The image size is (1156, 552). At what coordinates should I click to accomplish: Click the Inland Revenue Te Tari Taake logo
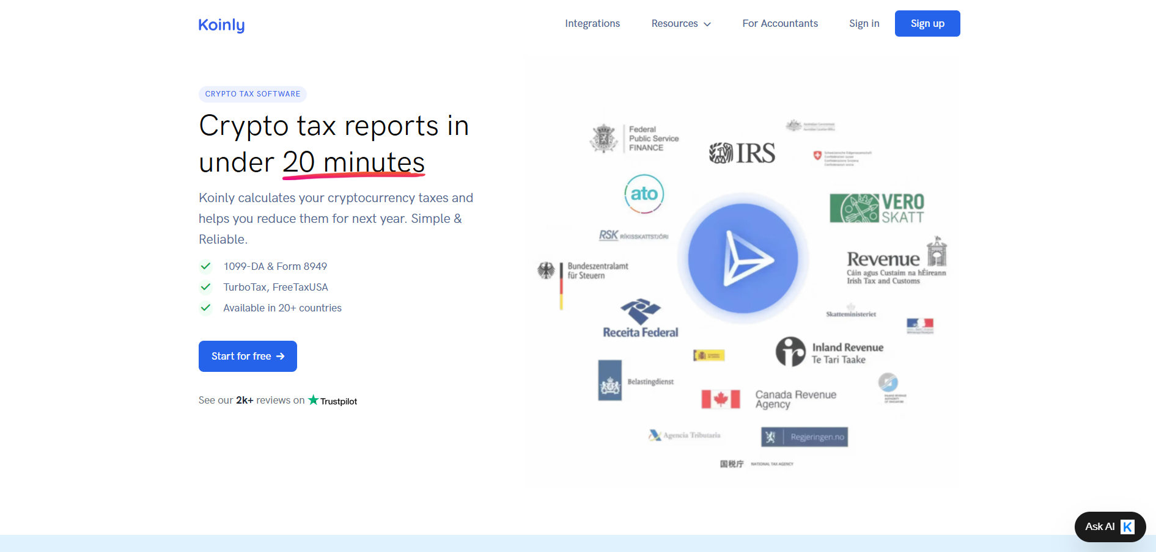(x=830, y=352)
